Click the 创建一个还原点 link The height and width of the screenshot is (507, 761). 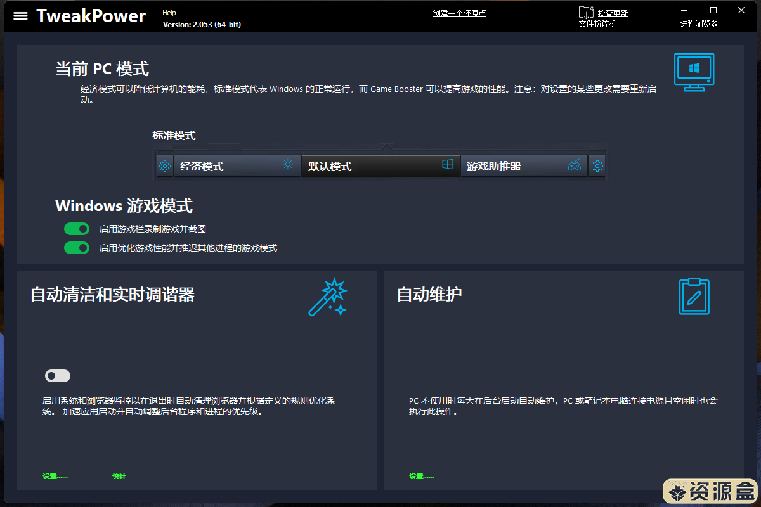459,13
